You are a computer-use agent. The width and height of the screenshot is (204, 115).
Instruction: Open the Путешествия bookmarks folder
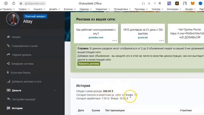pos(122,9)
